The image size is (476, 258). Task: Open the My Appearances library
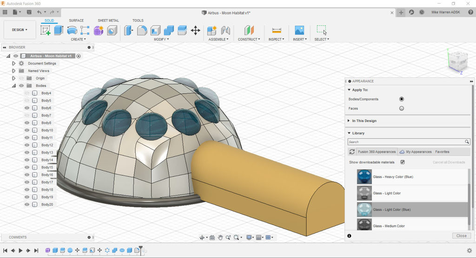tap(418, 152)
